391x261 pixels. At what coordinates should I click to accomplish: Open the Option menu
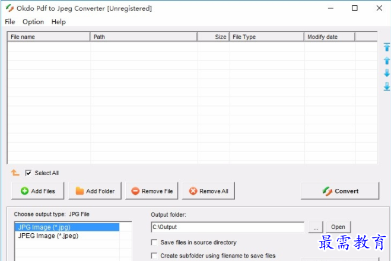pos(33,22)
